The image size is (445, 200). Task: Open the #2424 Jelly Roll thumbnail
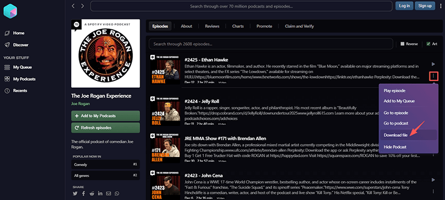tap(165, 111)
